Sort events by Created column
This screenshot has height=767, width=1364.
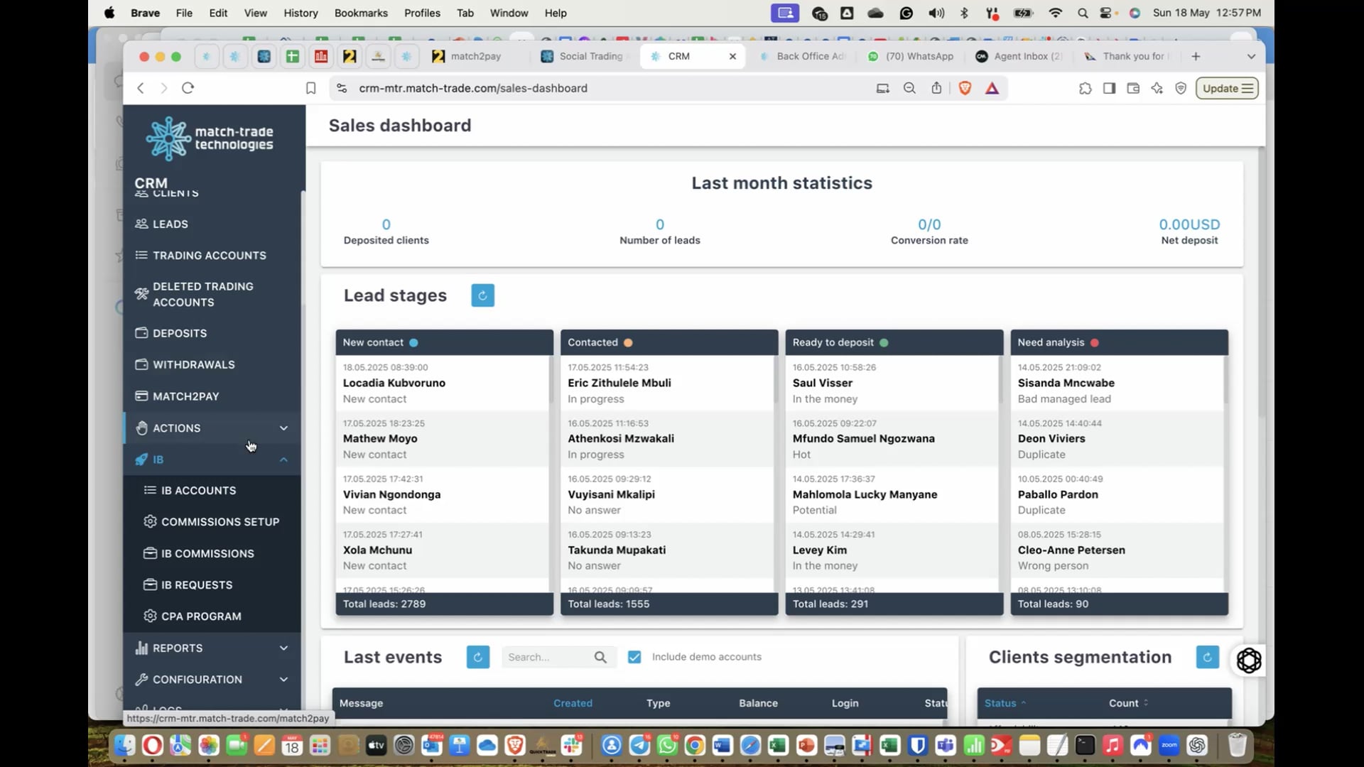coord(573,703)
